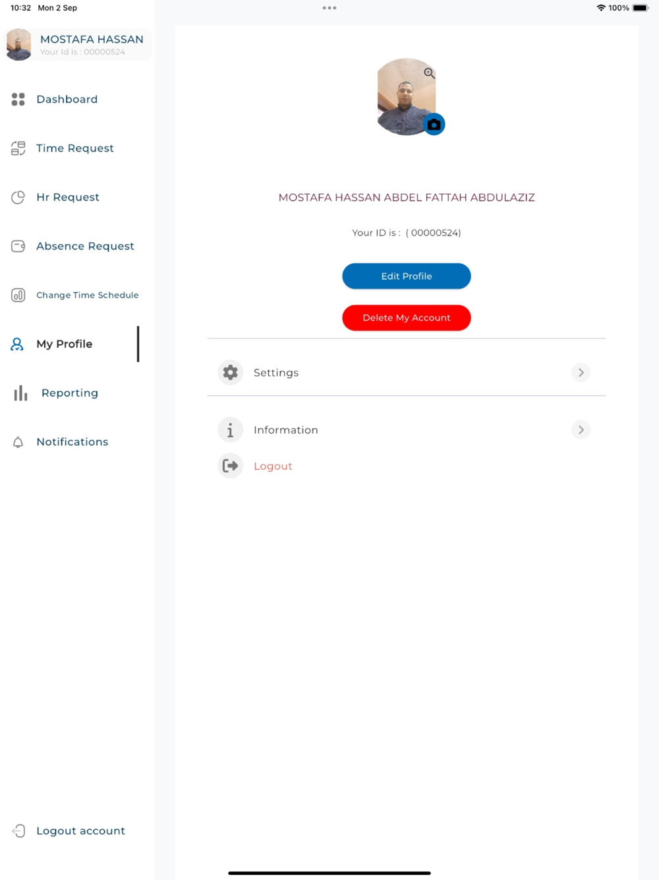Click the Reporting bar chart icon

click(21, 393)
